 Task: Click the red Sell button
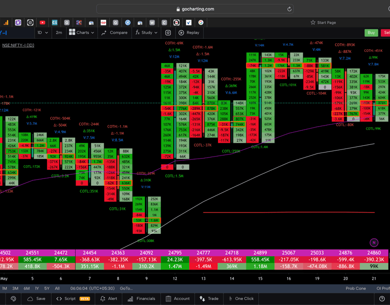point(386,33)
